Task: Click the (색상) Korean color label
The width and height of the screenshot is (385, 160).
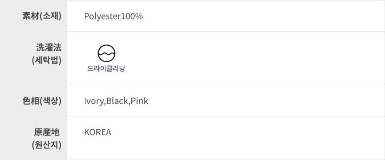Action: point(50,101)
